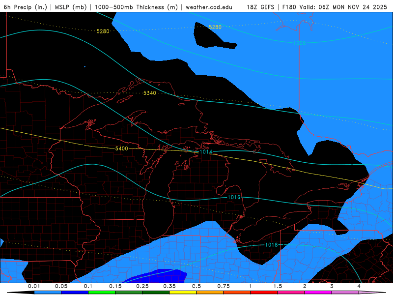The height and width of the screenshot is (295, 393).
Task: Click the 1016 isobar label
Action: click(234, 197)
